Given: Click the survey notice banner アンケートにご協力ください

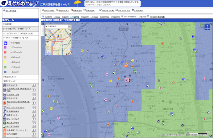Looking at the screenshot, I should pyautogui.click(x=112, y=4).
